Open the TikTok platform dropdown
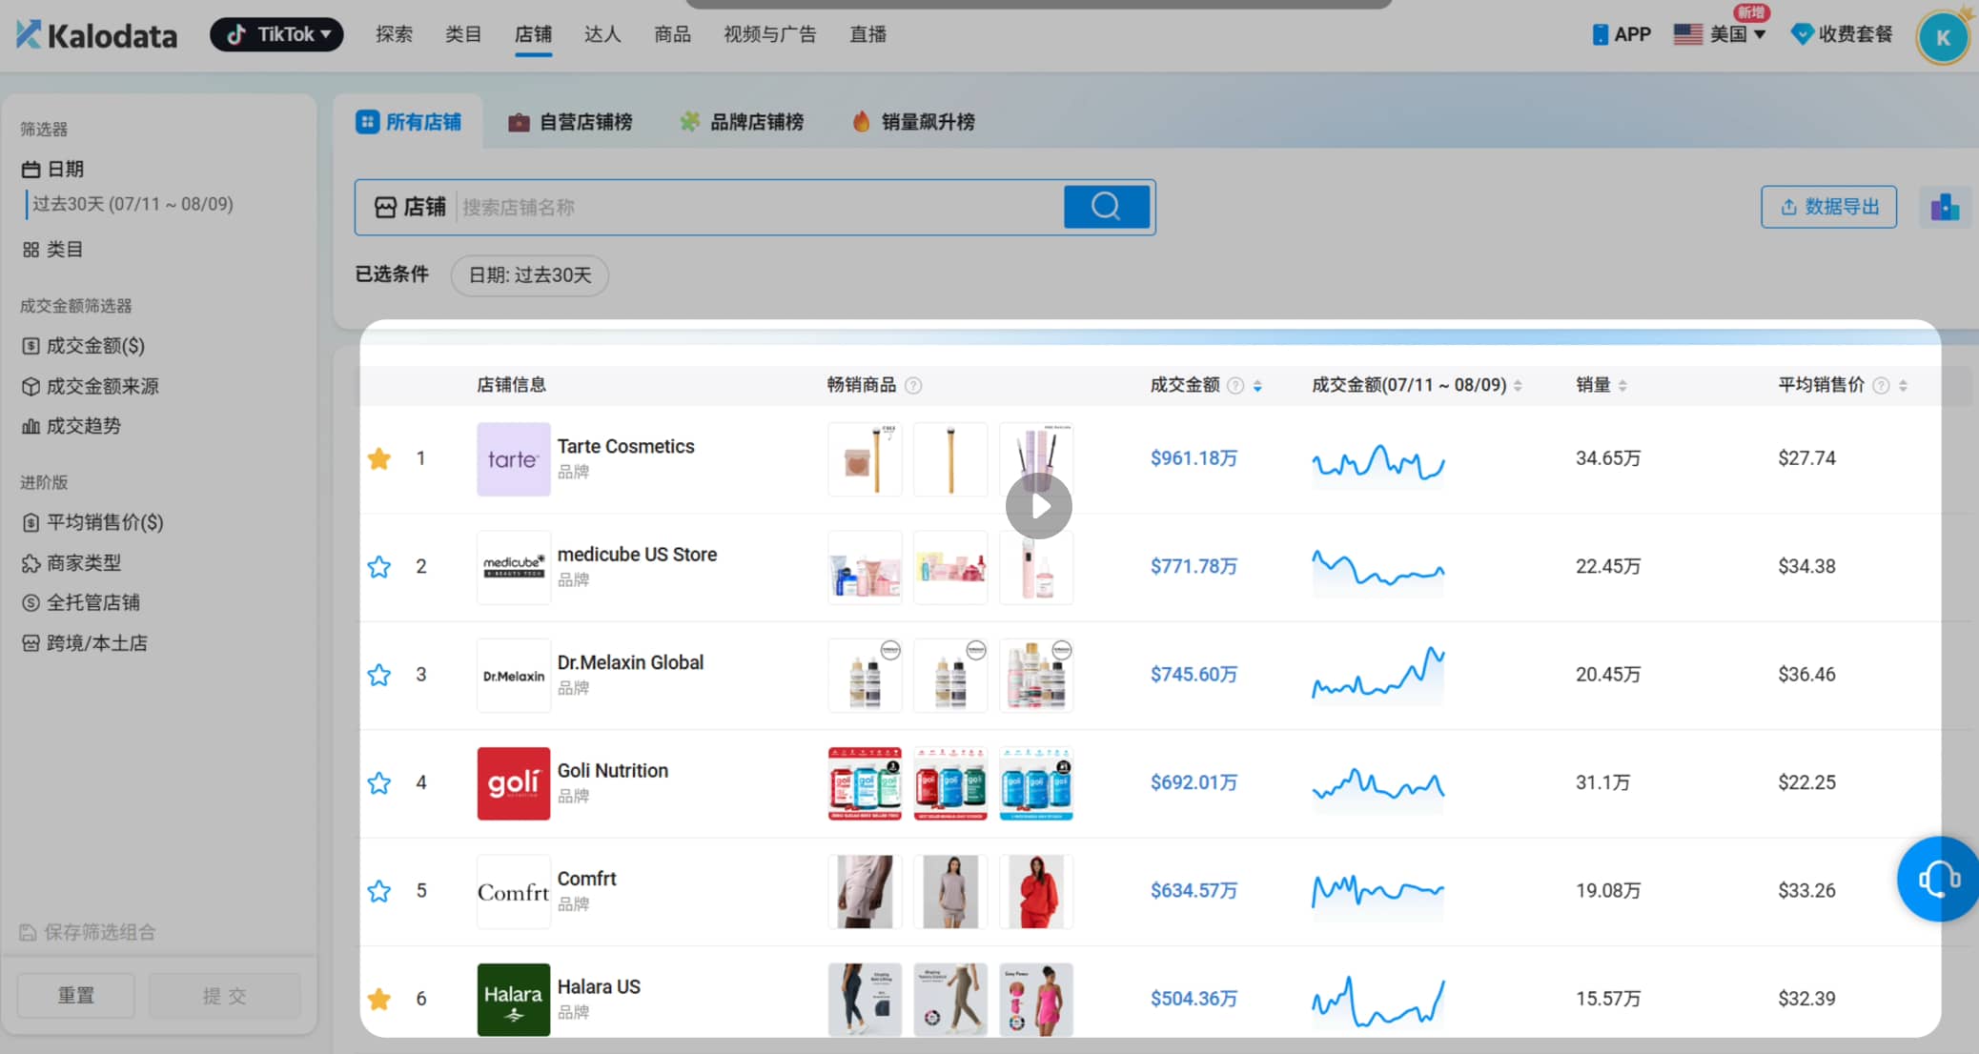 pyautogui.click(x=276, y=33)
